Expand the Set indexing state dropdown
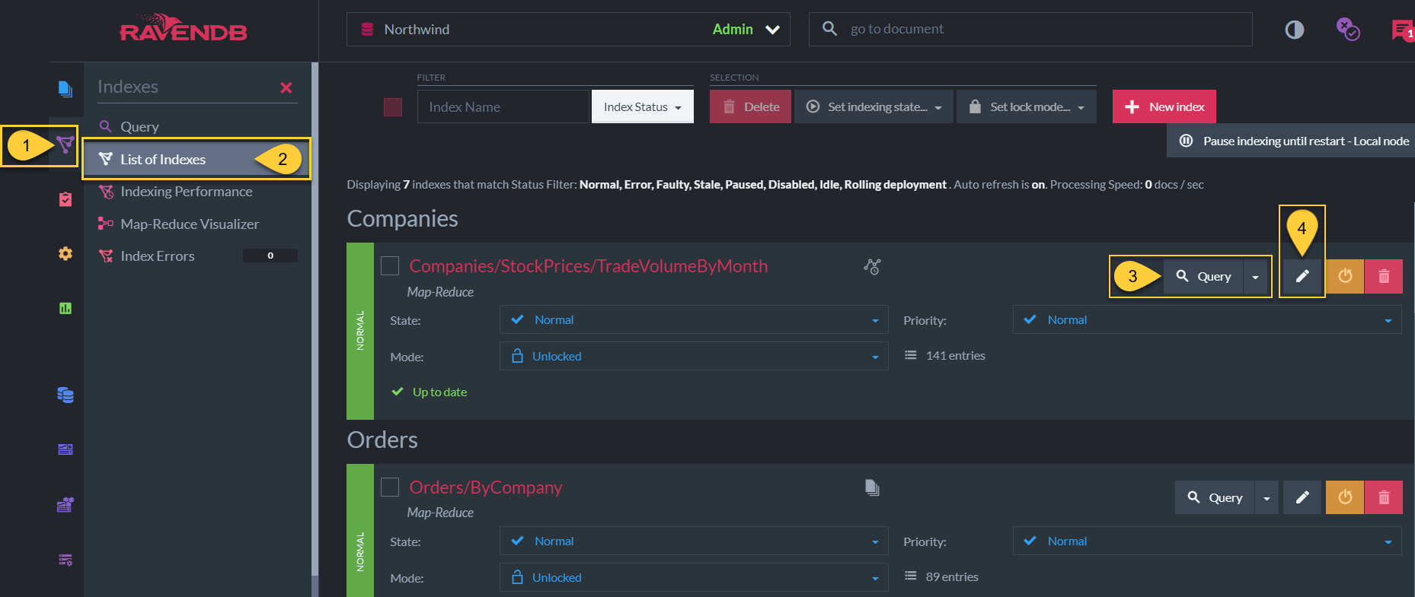The image size is (1415, 597). click(x=874, y=106)
